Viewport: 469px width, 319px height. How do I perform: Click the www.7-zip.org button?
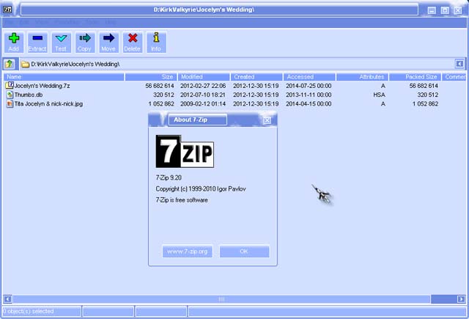pos(188,252)
